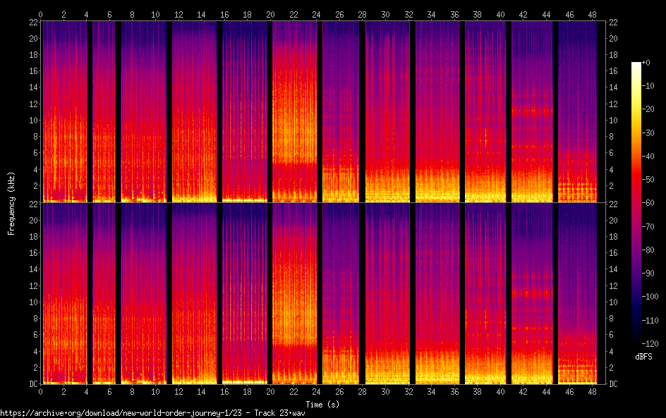Click the lower channel's 0–4 second segment
This screenshot has height=418, width=666.
[x=63, y=293]
